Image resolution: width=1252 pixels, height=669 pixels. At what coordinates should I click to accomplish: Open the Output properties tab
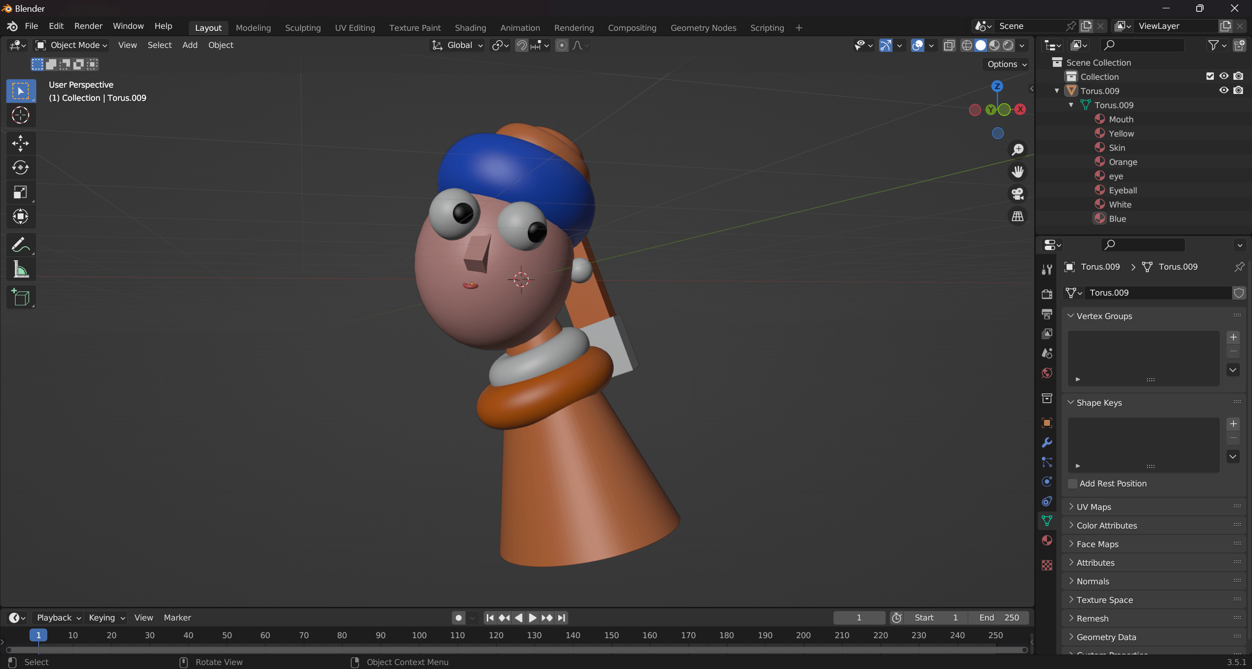click(x=1047, y=314)
